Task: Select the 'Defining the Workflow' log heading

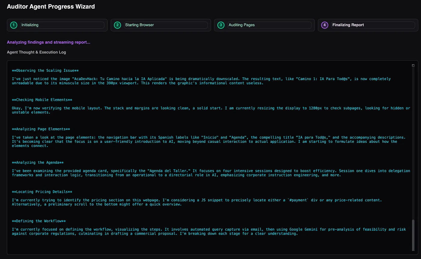Action: tap(39, 221)
